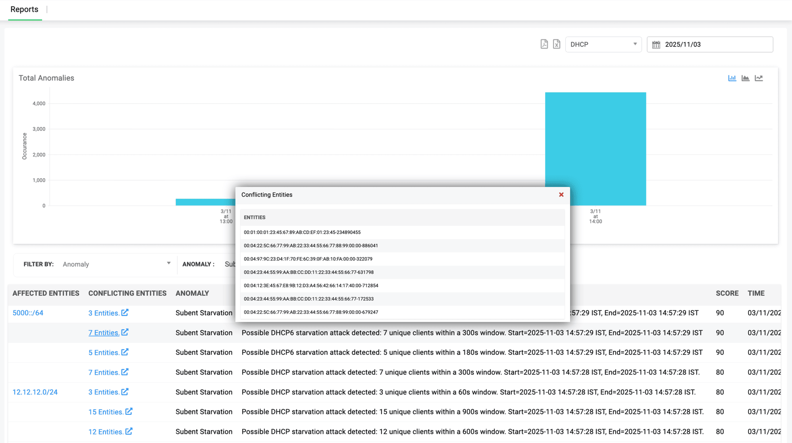Switch to area chart view

pyautogui.click(x=745, y=78)
